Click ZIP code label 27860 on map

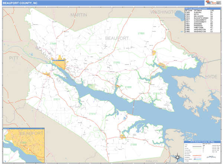(x=141, y=33)
